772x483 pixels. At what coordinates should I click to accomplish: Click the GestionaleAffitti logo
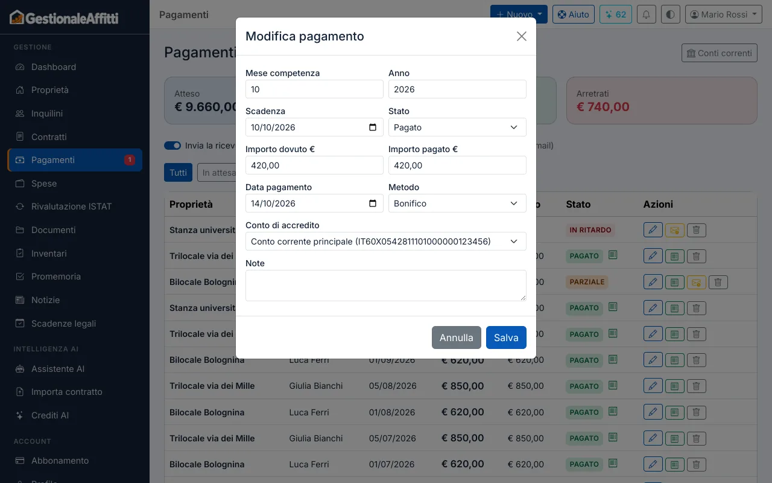point(64,18)
